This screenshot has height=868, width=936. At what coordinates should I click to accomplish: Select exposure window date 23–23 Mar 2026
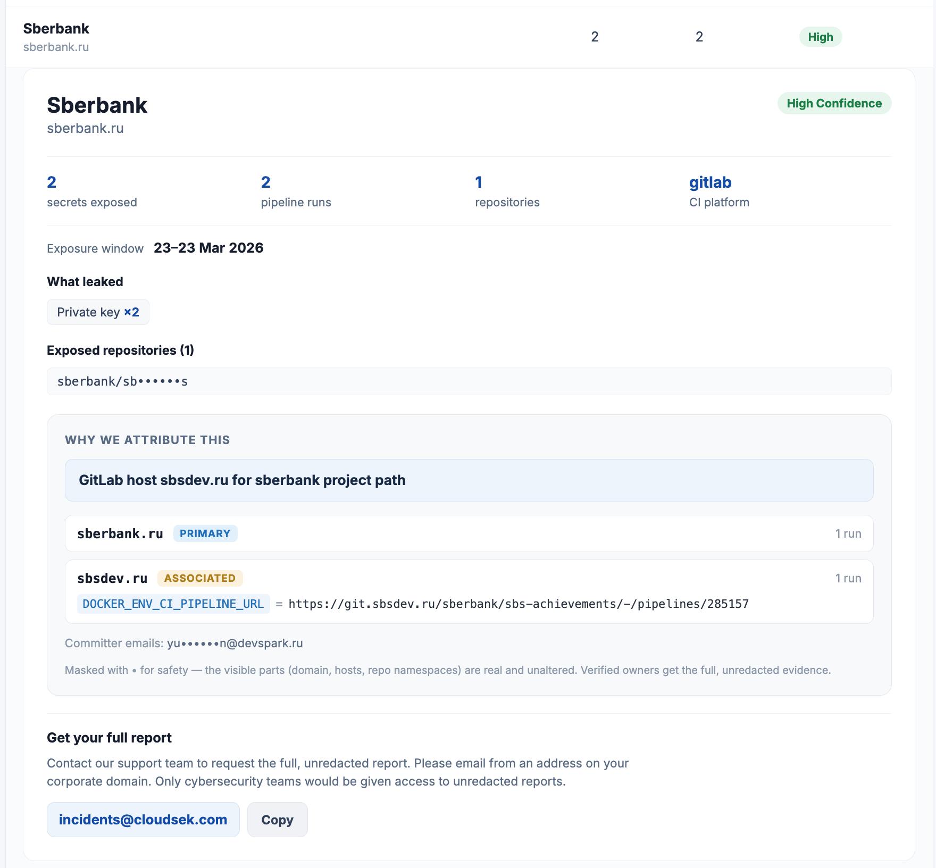[208, 248]
